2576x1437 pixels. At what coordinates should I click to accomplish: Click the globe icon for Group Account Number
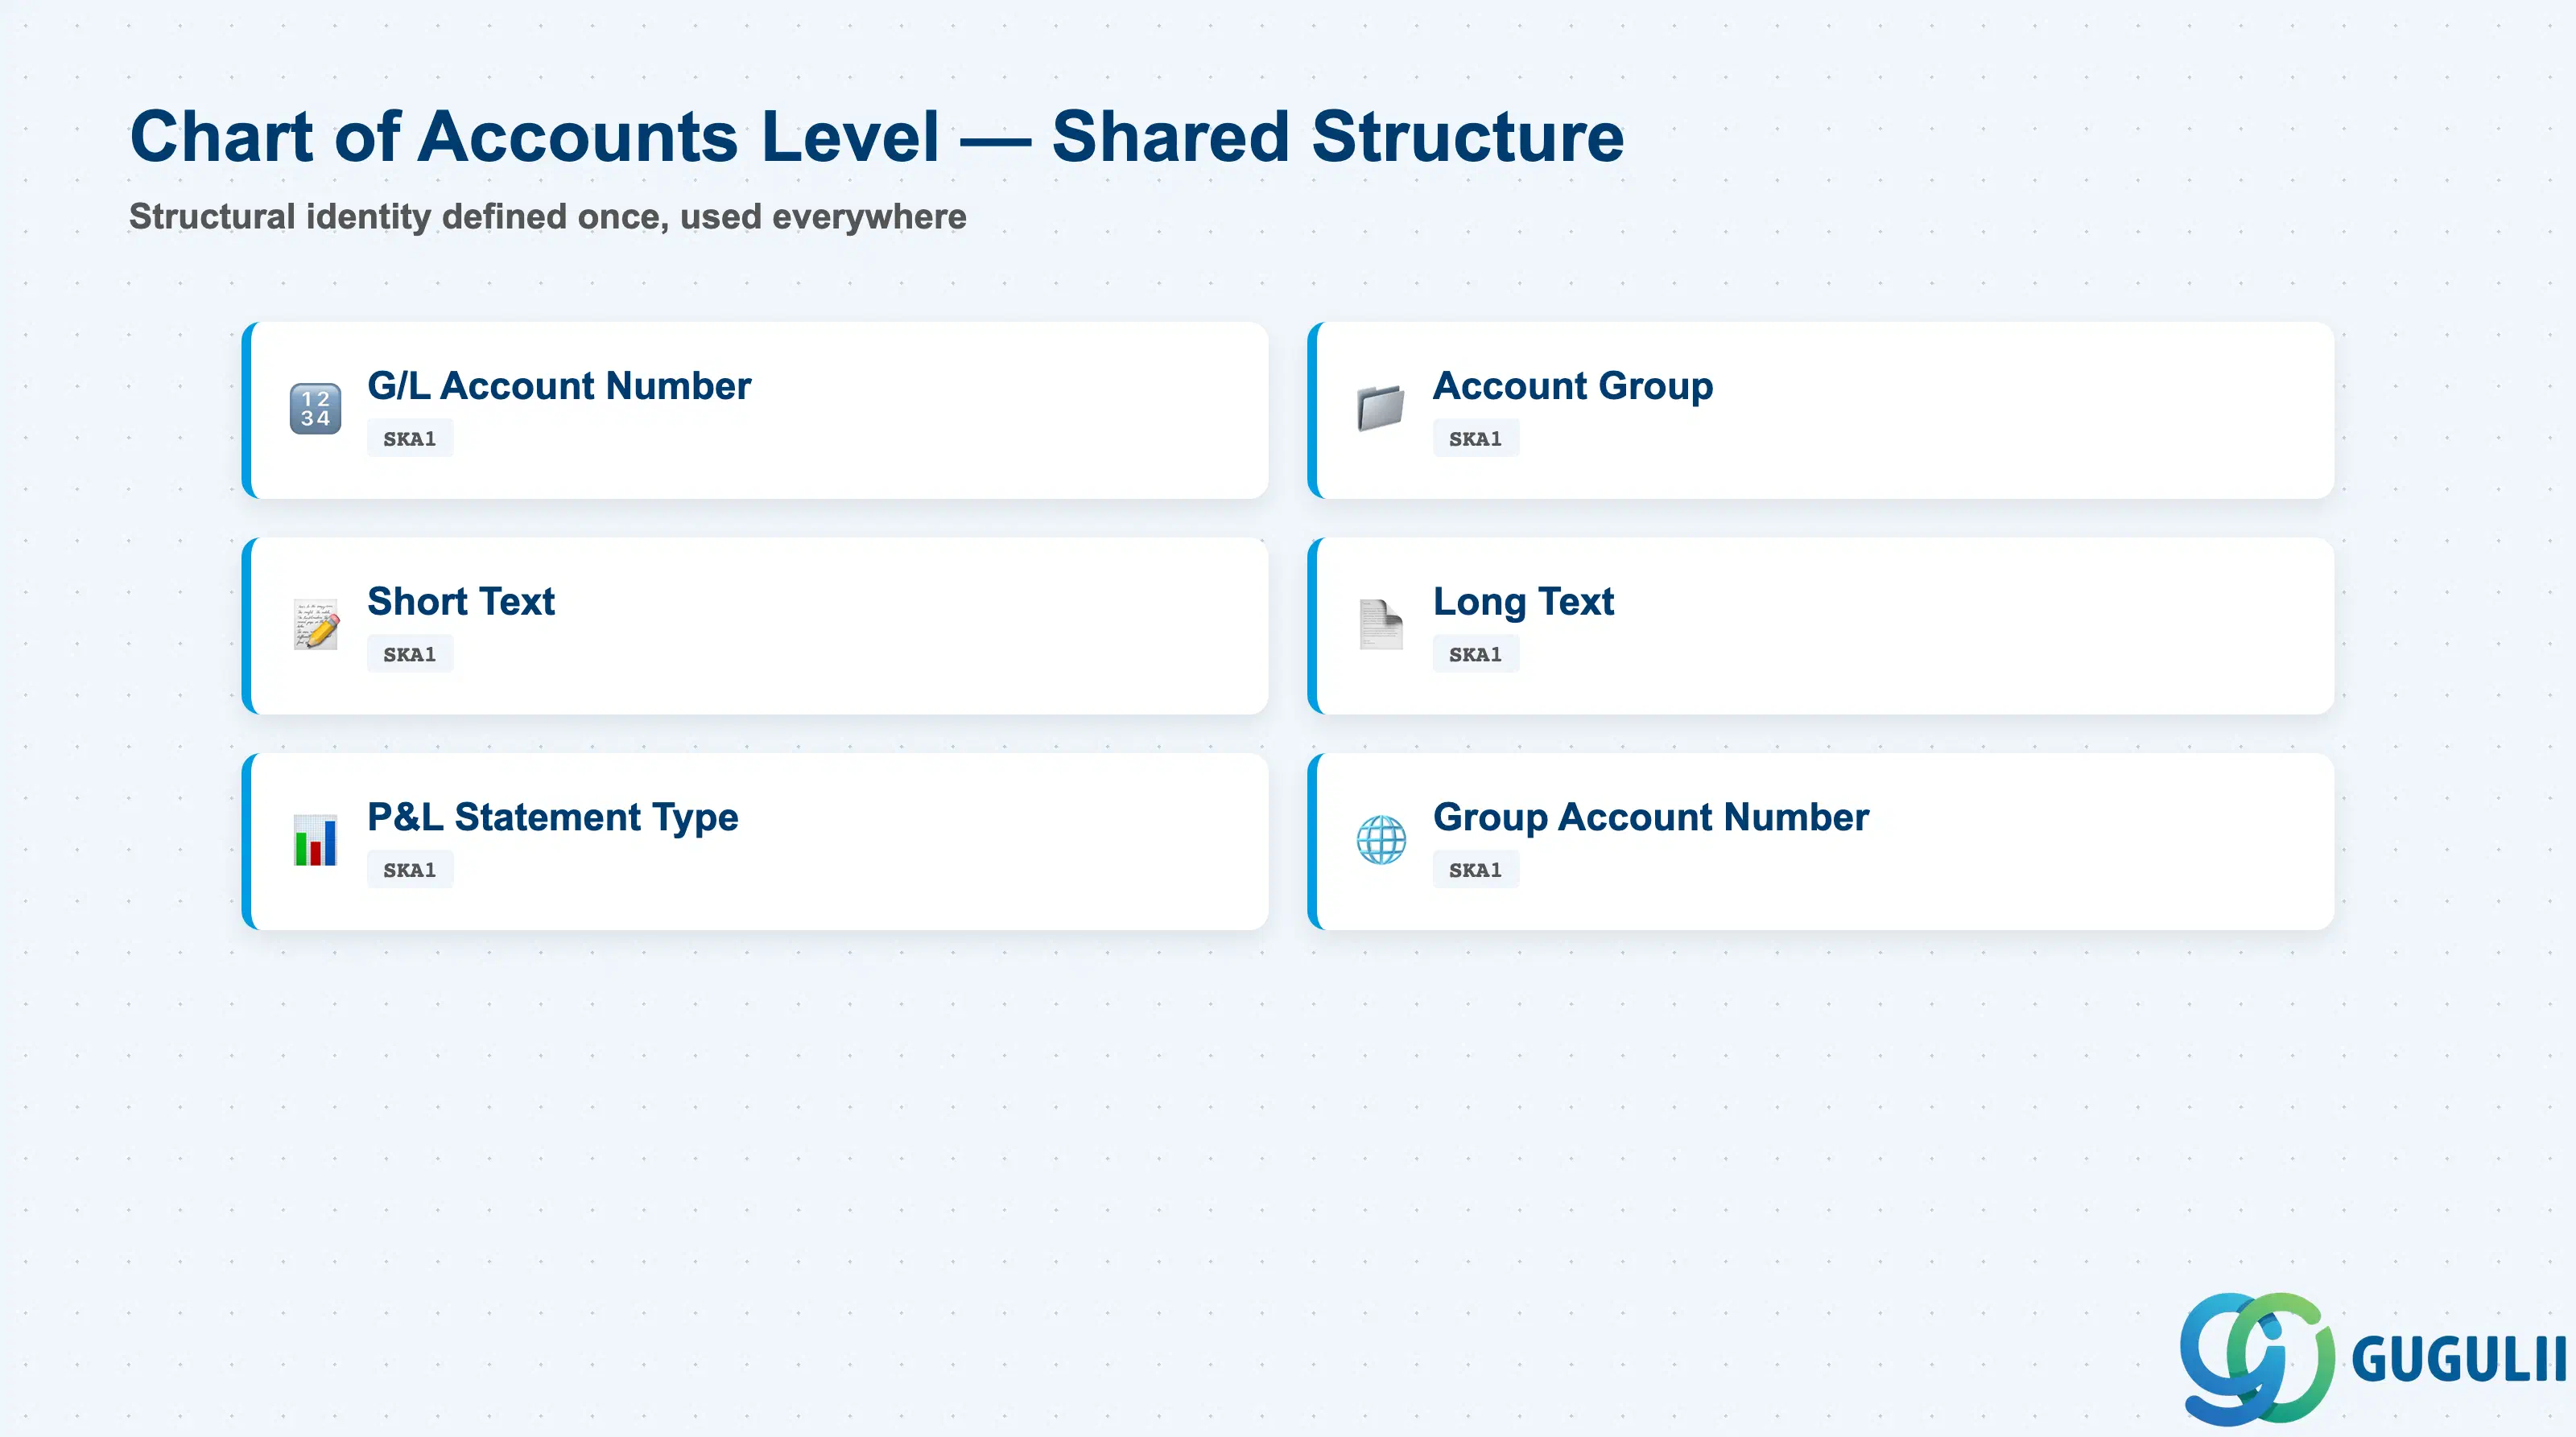(x=1381, y=841)
